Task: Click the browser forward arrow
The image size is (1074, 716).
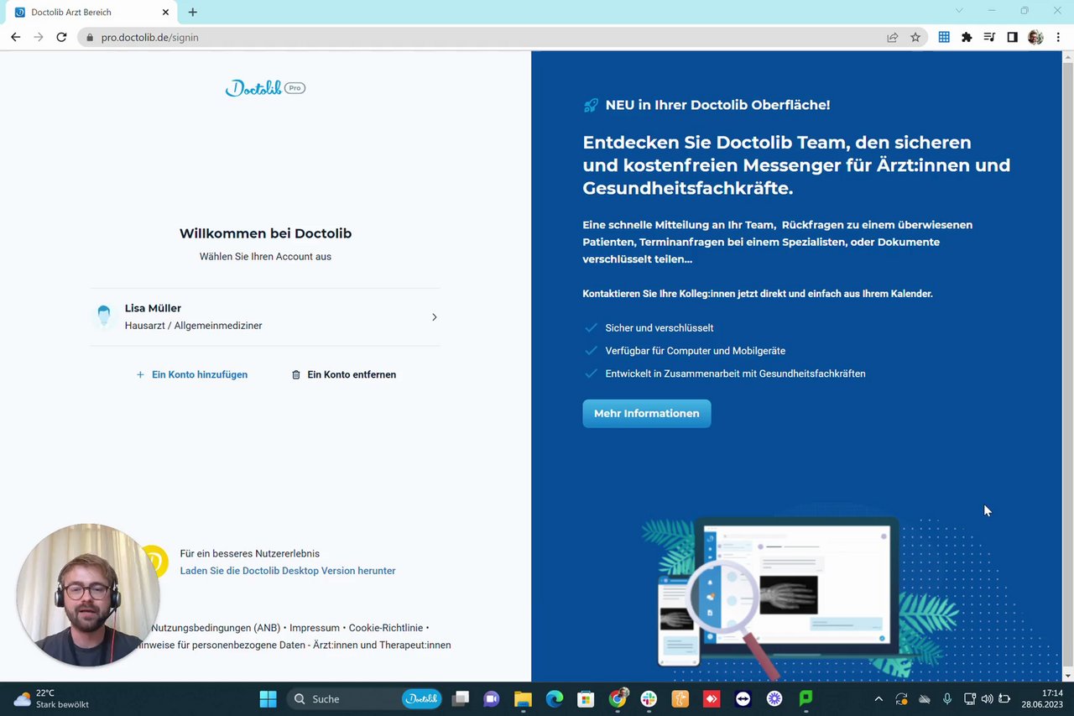Action: pyautogui.click(x=38, y=37)
